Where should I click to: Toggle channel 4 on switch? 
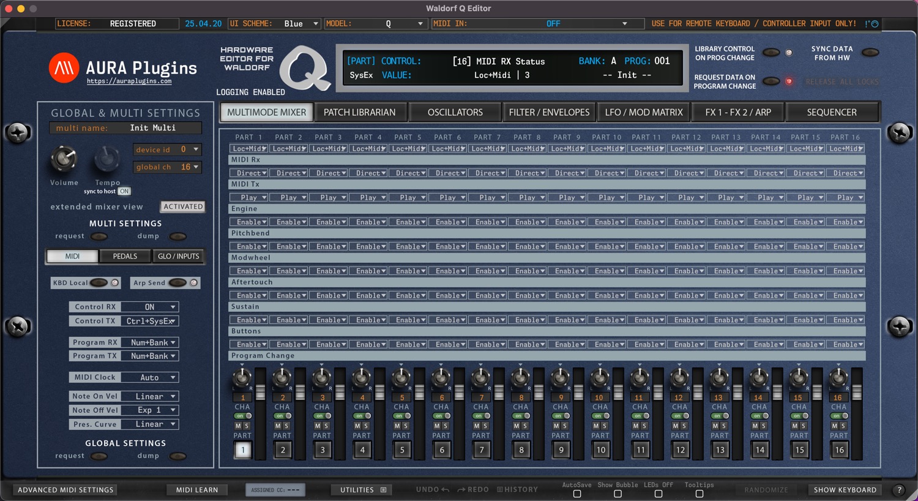[x=362, y=416]
